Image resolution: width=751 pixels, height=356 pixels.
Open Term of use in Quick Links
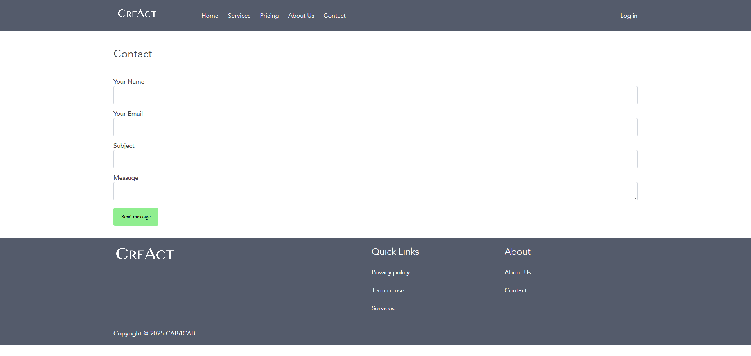click(x=388, y=290)
